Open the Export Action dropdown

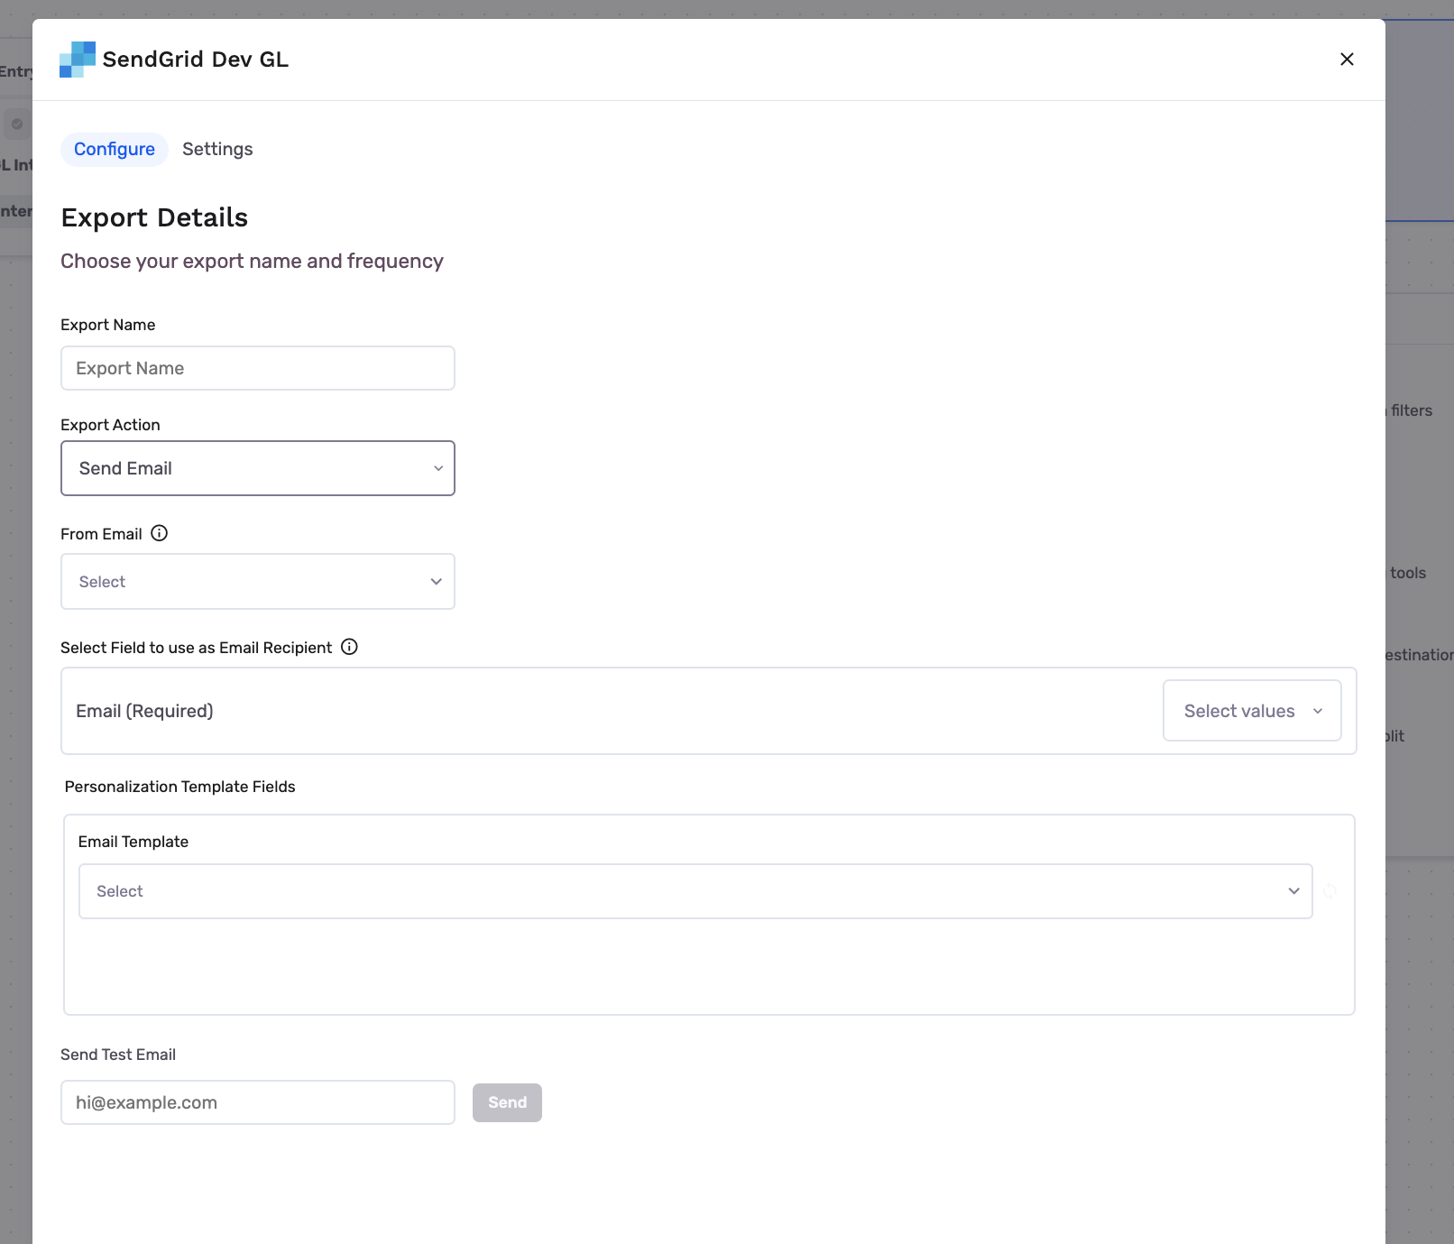click(x=258, y=468)
